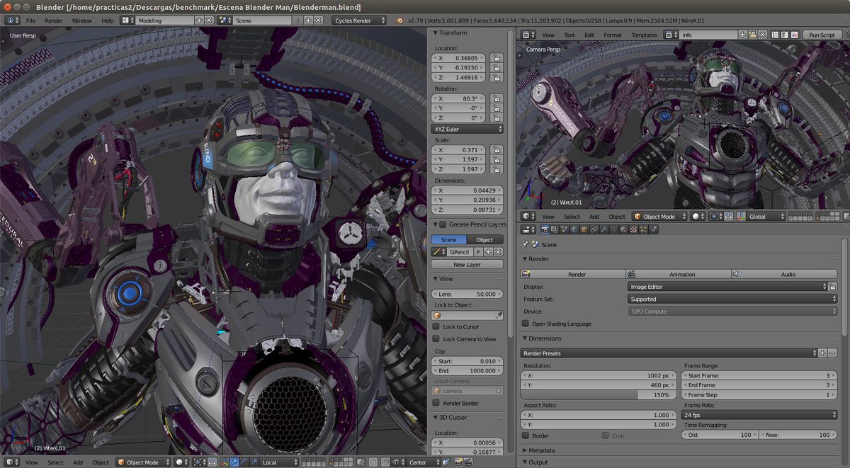Click the 150% resolution percentage slider

point(599,395)
